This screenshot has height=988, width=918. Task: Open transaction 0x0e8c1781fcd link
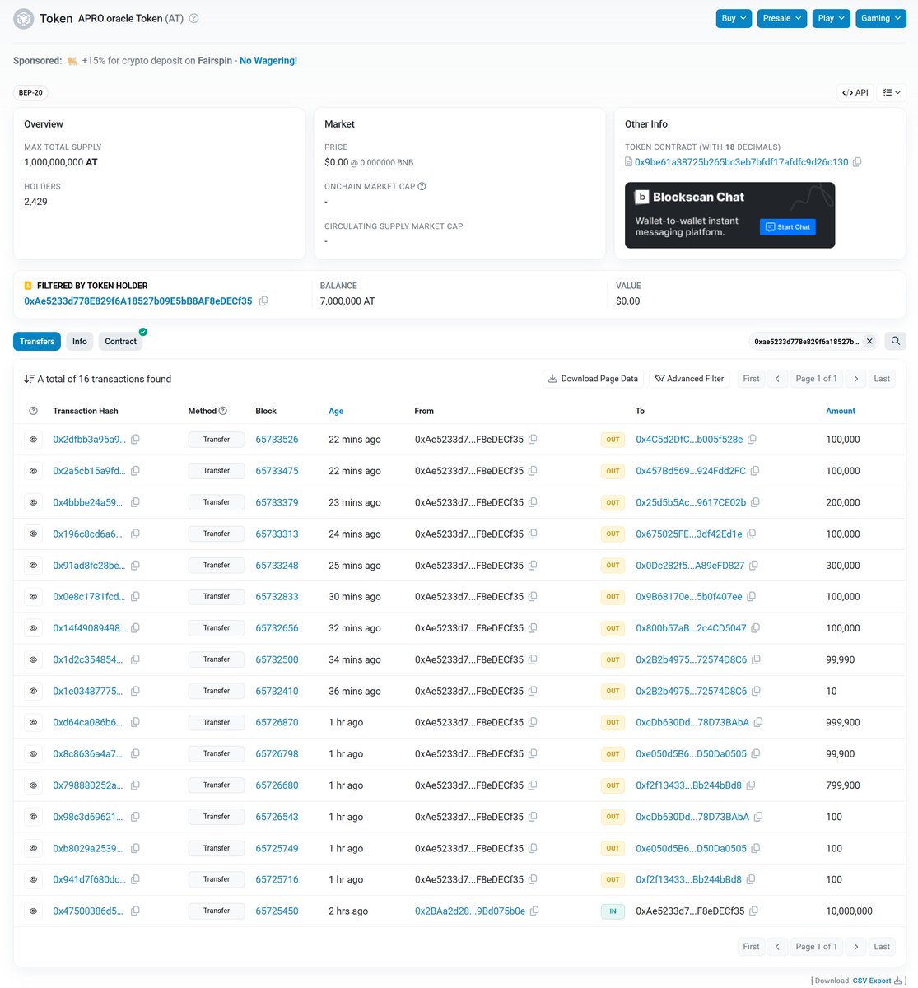click(89, 597)
